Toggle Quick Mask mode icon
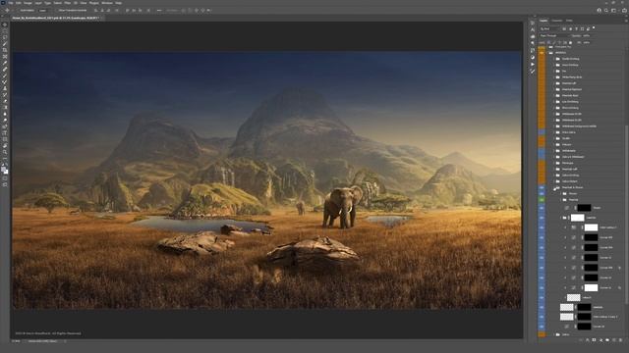The height and width of the screenshot is (353, 629). pos(5,178)
